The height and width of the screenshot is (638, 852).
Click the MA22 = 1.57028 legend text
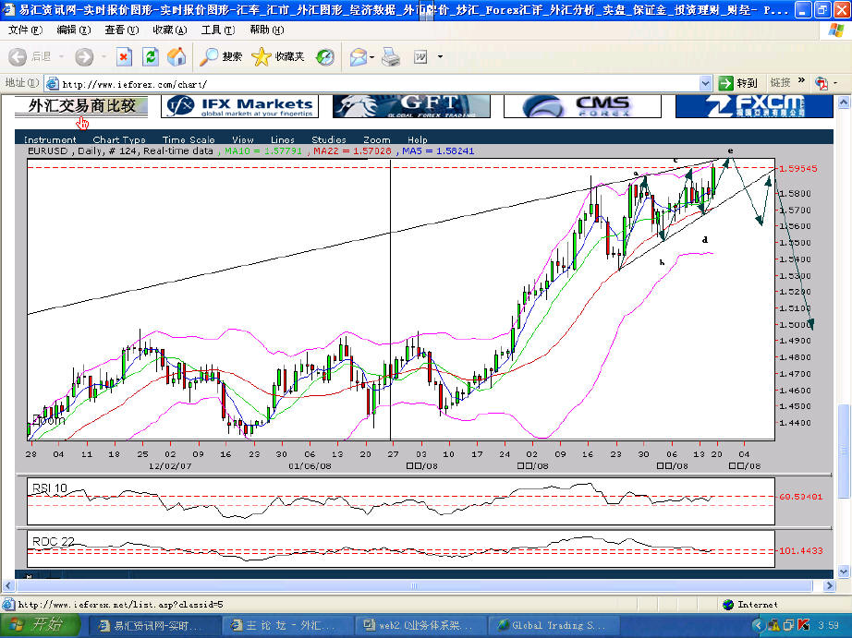pos(352,150)
